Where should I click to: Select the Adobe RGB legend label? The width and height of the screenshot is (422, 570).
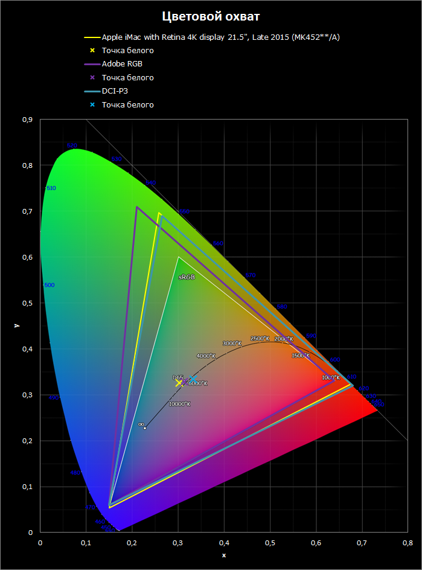122,64
